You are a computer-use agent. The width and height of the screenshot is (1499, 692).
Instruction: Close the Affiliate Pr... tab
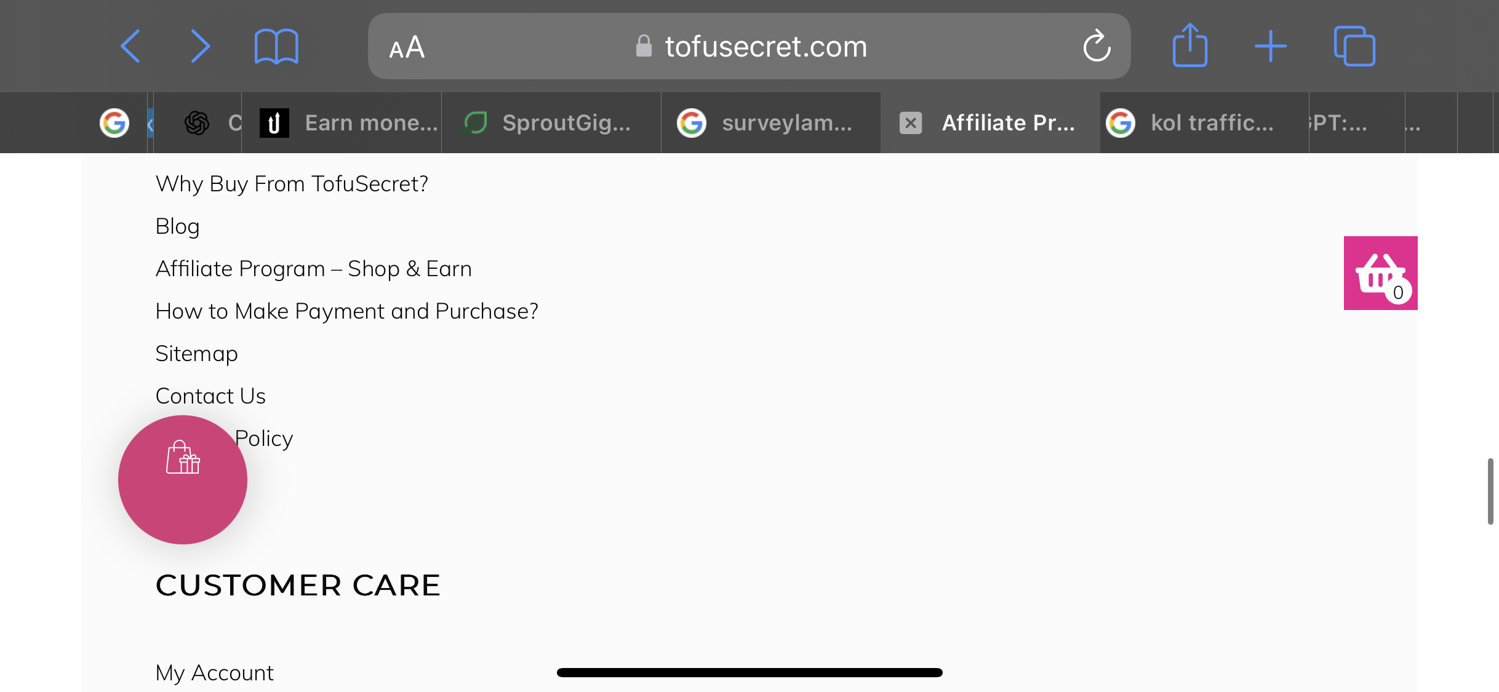coord(911,123)
